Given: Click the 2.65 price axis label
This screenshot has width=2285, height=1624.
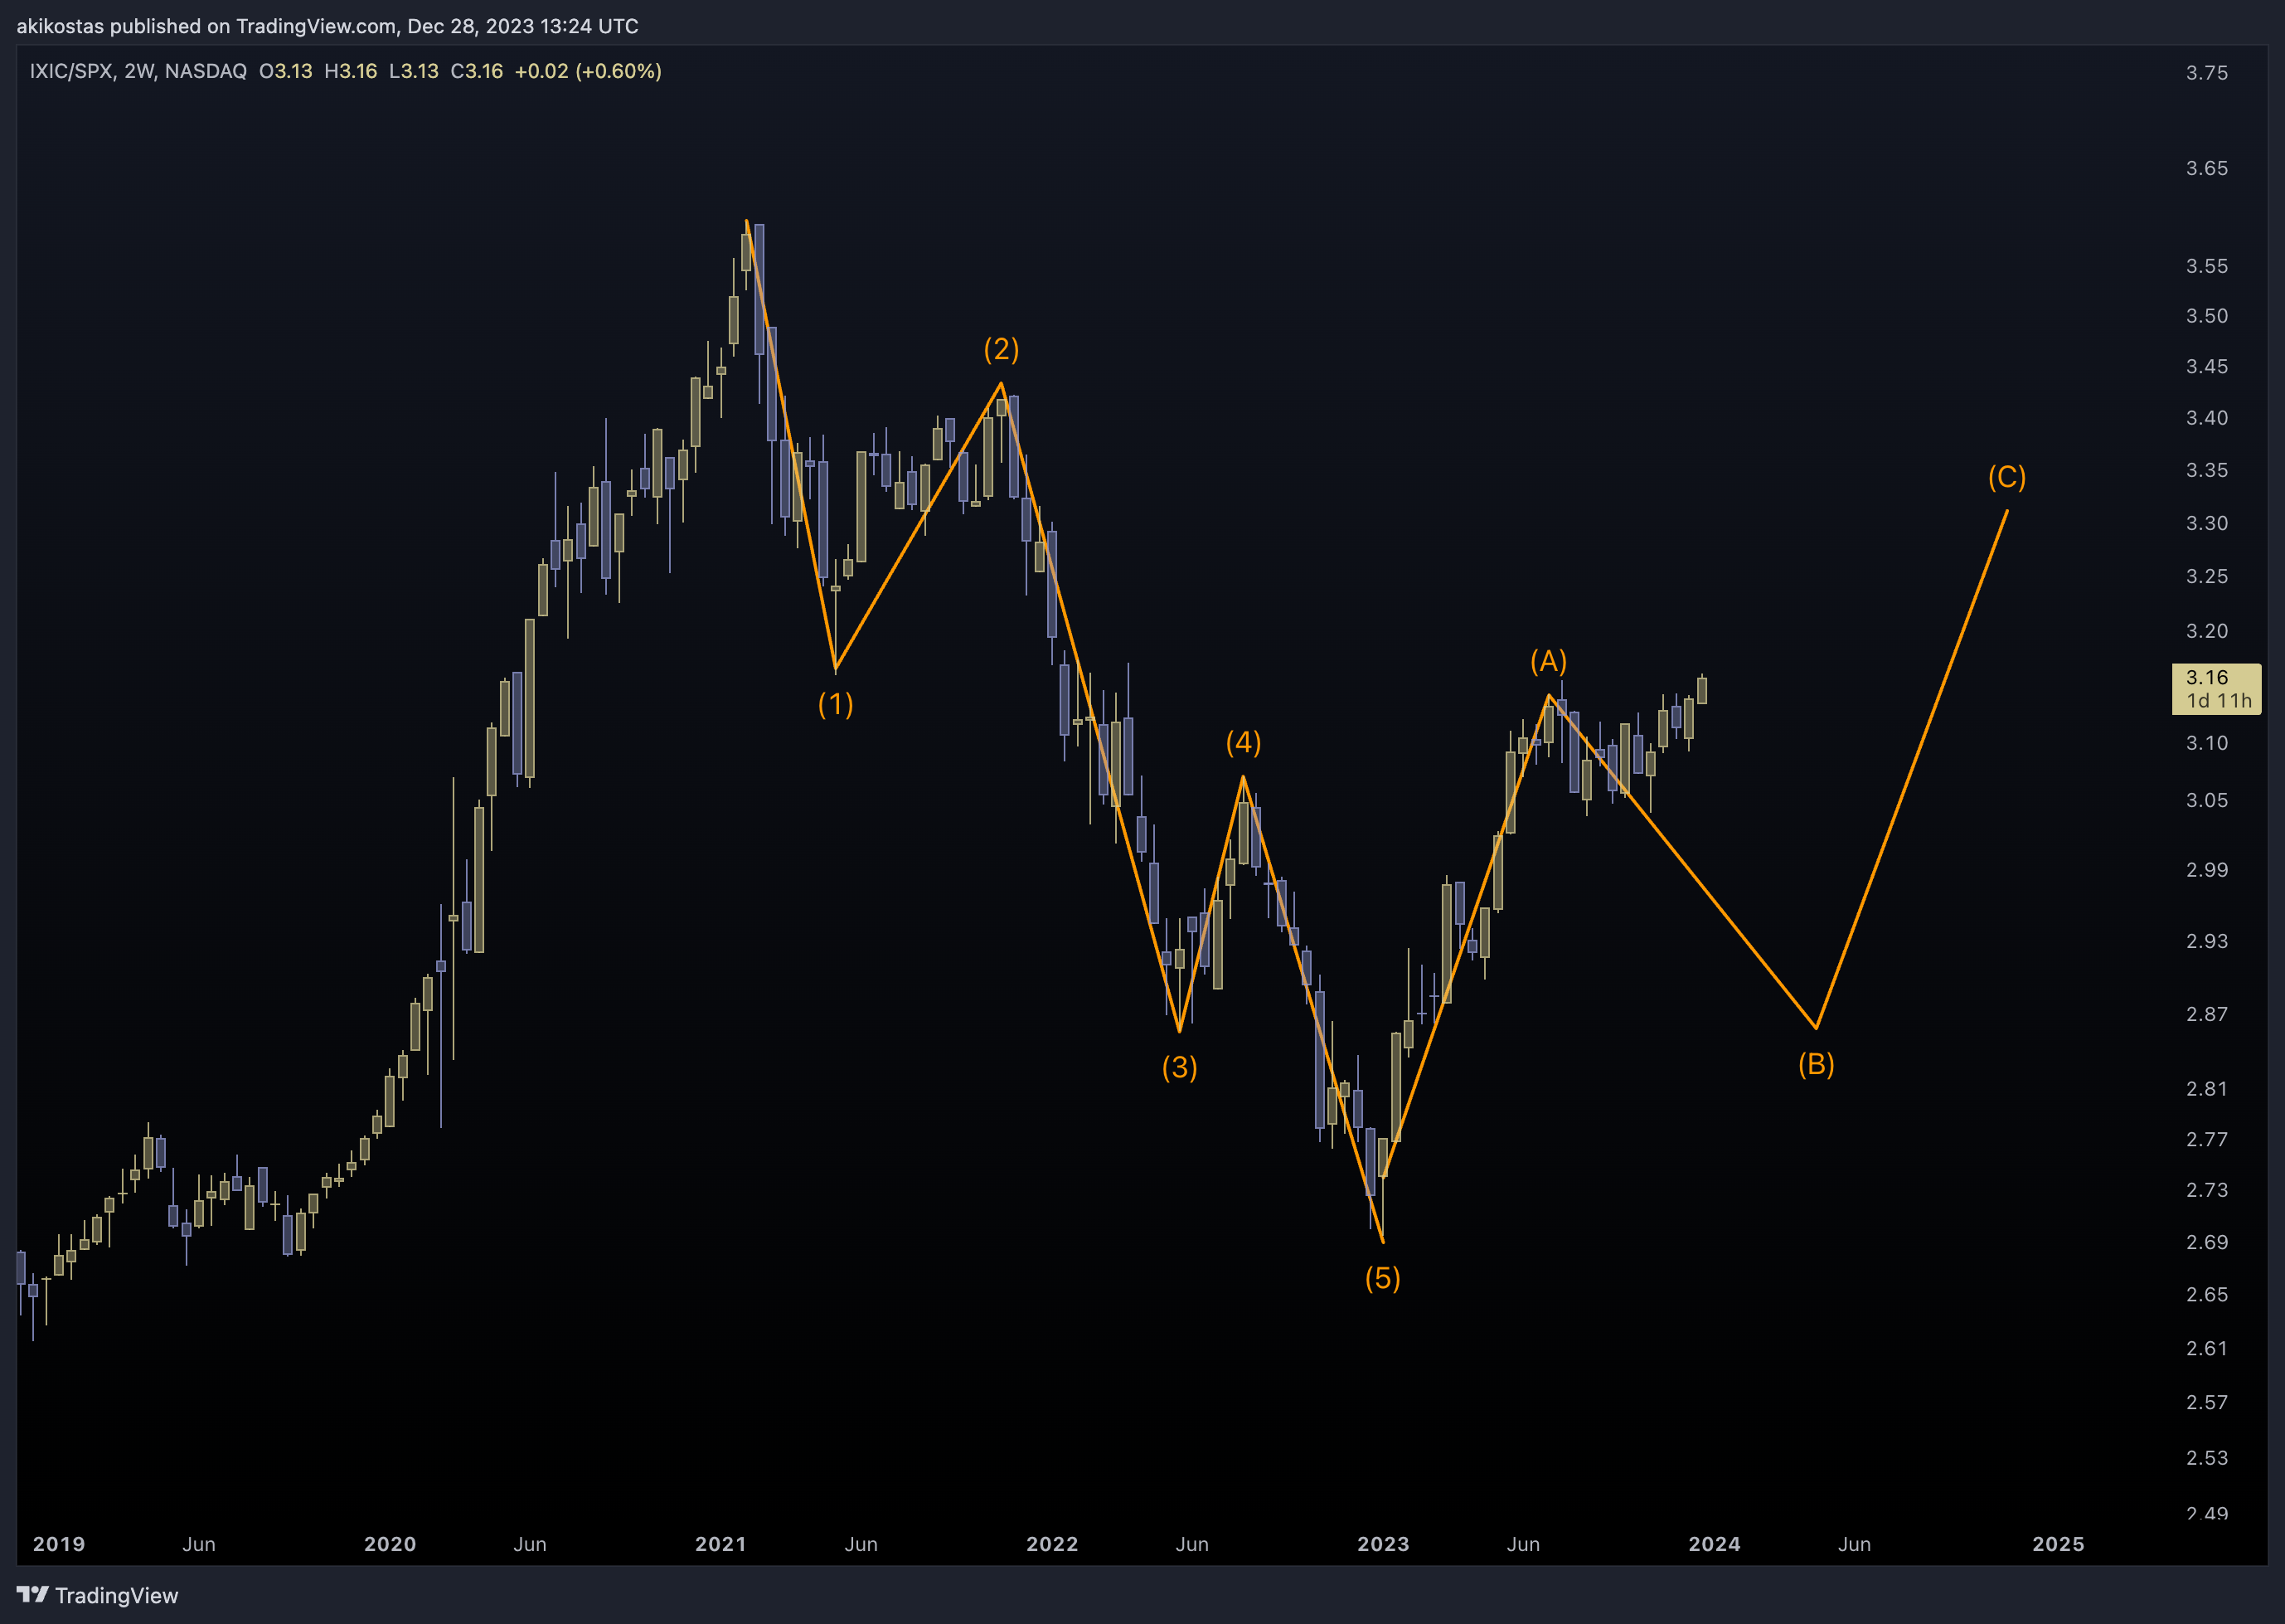Looking at the screenshot, I should (x=2207, y=1295).
